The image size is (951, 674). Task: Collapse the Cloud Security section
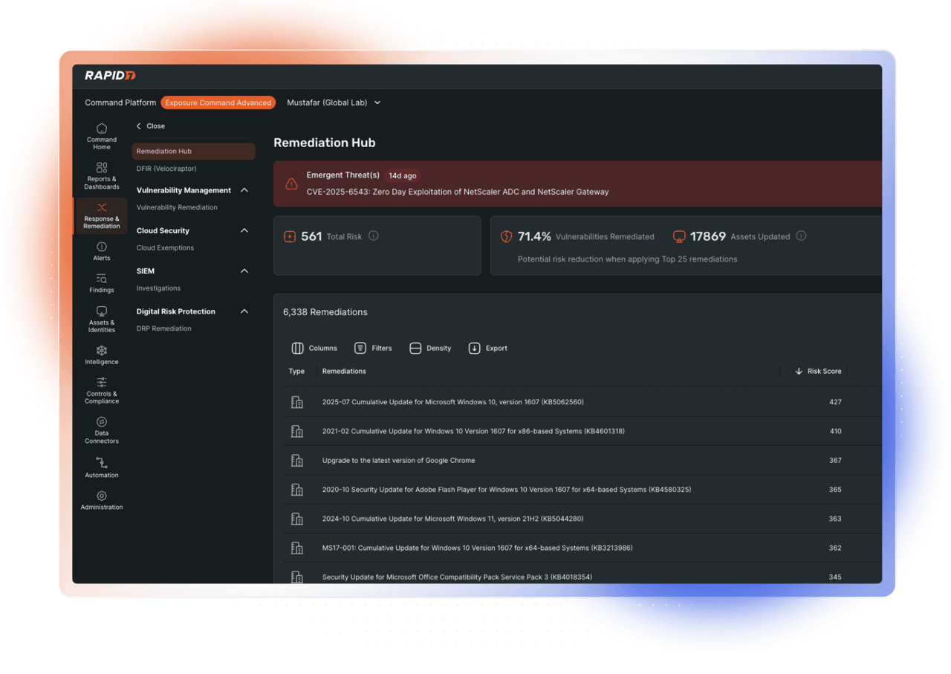coord(244,230)
